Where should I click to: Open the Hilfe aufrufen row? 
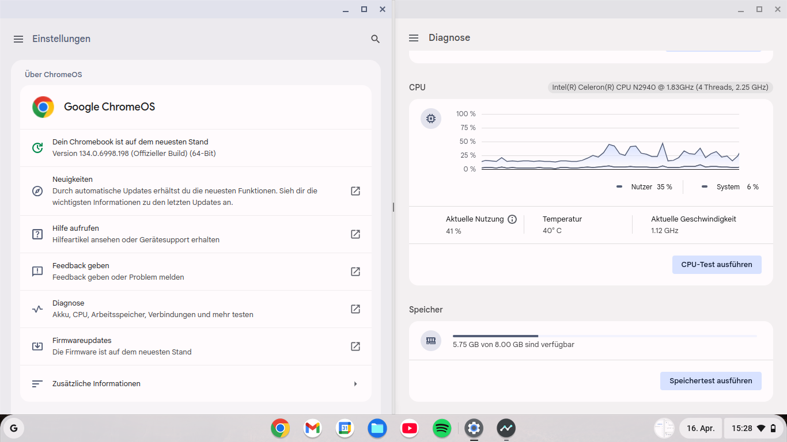pos(196,234)
